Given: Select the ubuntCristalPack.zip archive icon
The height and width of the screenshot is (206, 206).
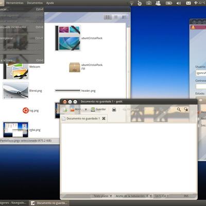Looking at the screenshot, I should pyautogui.click(x=75, y=67).
